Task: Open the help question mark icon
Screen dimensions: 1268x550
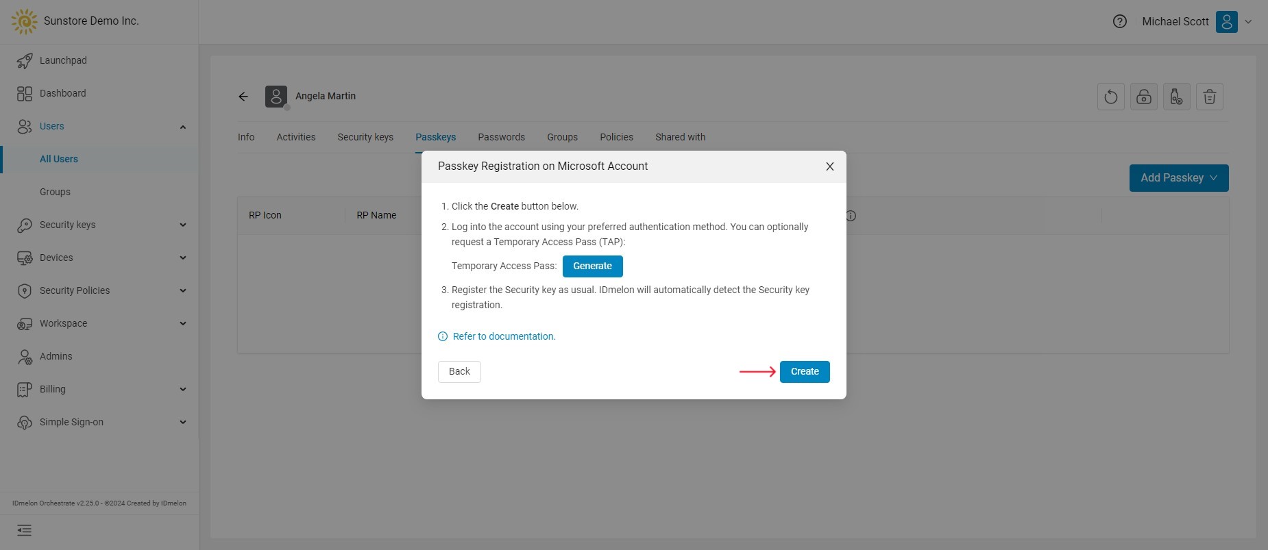Action: [1120, 22]
